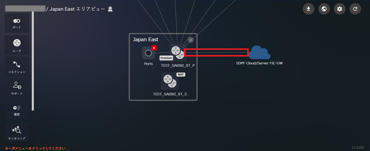Click the SDPF Cloud/Server FIC-GW cloud icon
The width and height of the screenshot is (370, 151).
pos(260,52)
